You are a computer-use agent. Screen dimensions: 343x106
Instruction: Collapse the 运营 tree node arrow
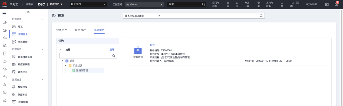pos(63,61)
